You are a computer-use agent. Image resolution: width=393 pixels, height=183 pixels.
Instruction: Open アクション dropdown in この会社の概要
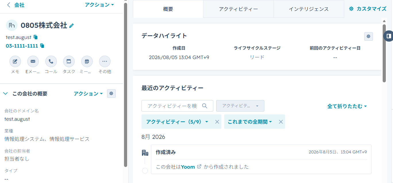(x=88, y=94)
